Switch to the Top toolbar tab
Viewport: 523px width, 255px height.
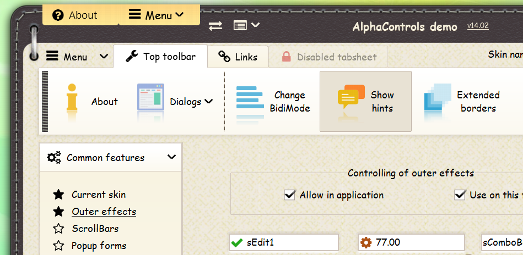pyautogui.click(x=160, y=57)
